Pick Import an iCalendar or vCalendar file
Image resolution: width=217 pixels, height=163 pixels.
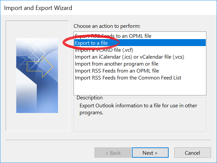coord(140,57)
